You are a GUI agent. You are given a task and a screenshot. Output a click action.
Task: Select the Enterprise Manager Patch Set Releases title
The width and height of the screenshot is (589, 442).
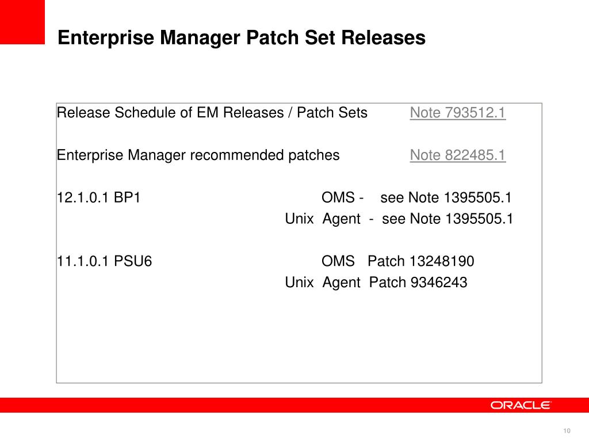tap(242, 38)
